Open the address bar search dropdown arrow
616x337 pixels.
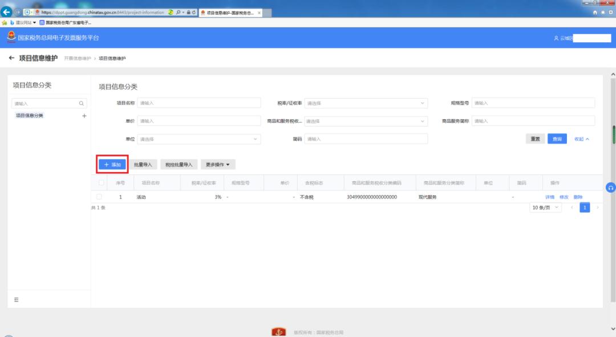[183, 12]
